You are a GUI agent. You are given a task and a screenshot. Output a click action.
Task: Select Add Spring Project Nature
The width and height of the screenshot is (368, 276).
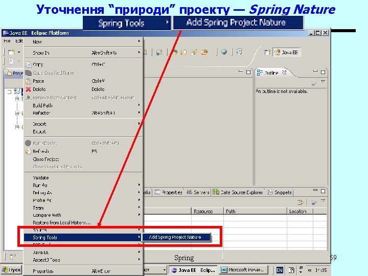coord(176,237)
